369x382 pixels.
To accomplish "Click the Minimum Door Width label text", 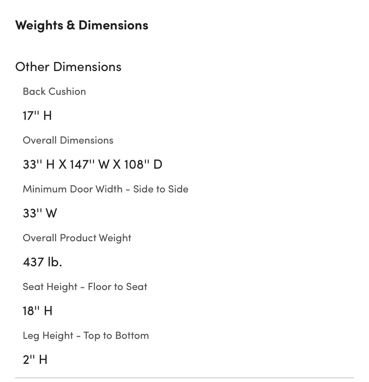I will [73, 189].
